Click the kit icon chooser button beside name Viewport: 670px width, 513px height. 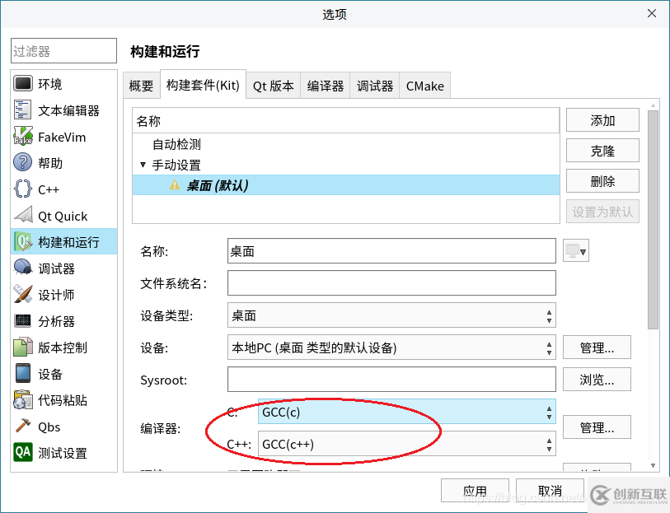[575, 250]
